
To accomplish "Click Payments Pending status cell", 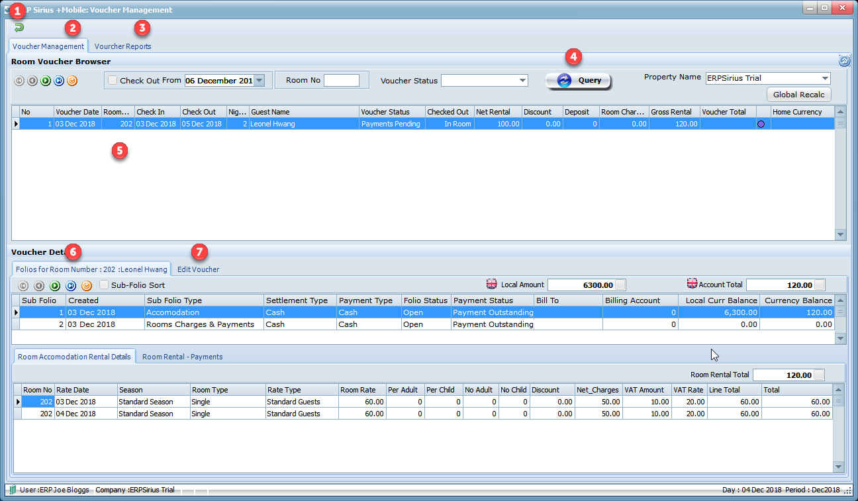I will pyautogui.click(x=393, y=124).
